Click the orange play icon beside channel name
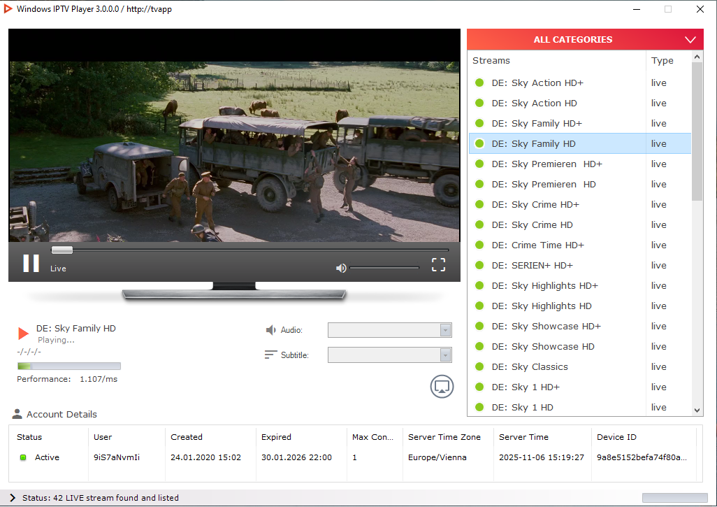The height and width of the screenshot is (507, 717). (x=23, y=334)
